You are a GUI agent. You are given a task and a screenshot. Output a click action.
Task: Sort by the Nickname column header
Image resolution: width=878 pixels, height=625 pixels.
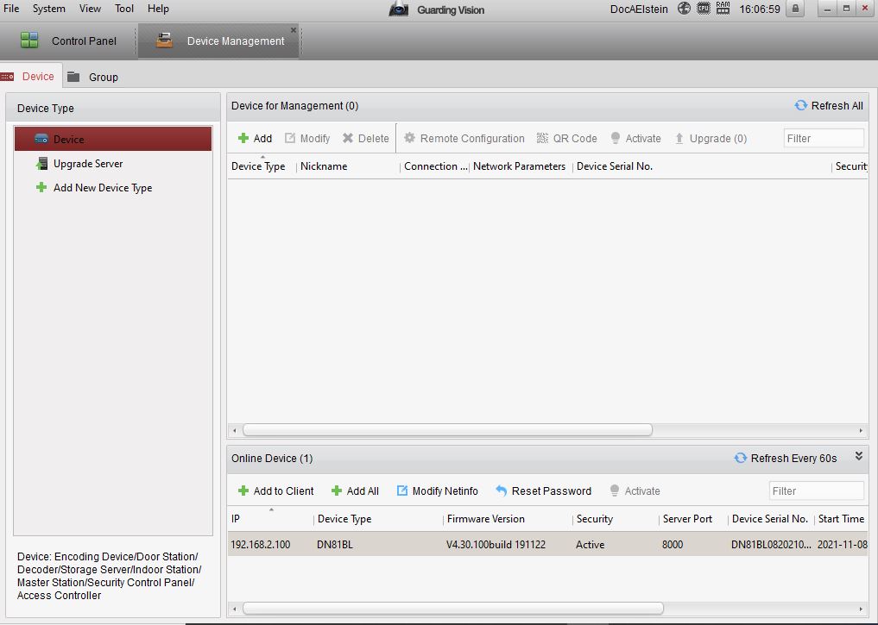[x=324, y=166]
